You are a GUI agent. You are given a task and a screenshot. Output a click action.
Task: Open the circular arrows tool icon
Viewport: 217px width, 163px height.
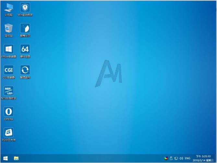25,72
